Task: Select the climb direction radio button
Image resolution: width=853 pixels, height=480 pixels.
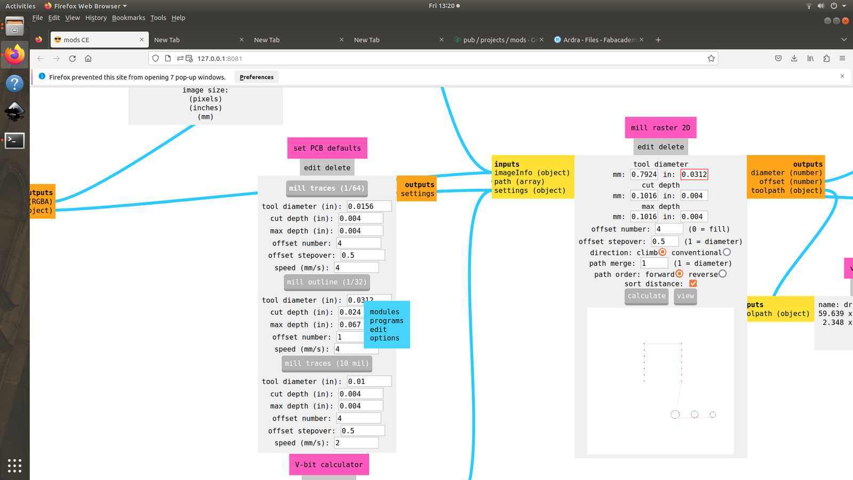Action: coord(662,252)
